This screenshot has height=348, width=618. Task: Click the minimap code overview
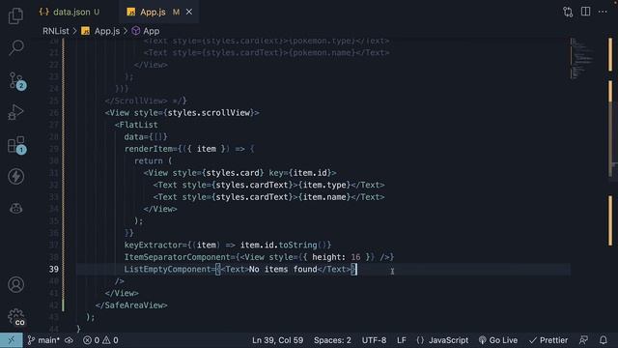582,58
